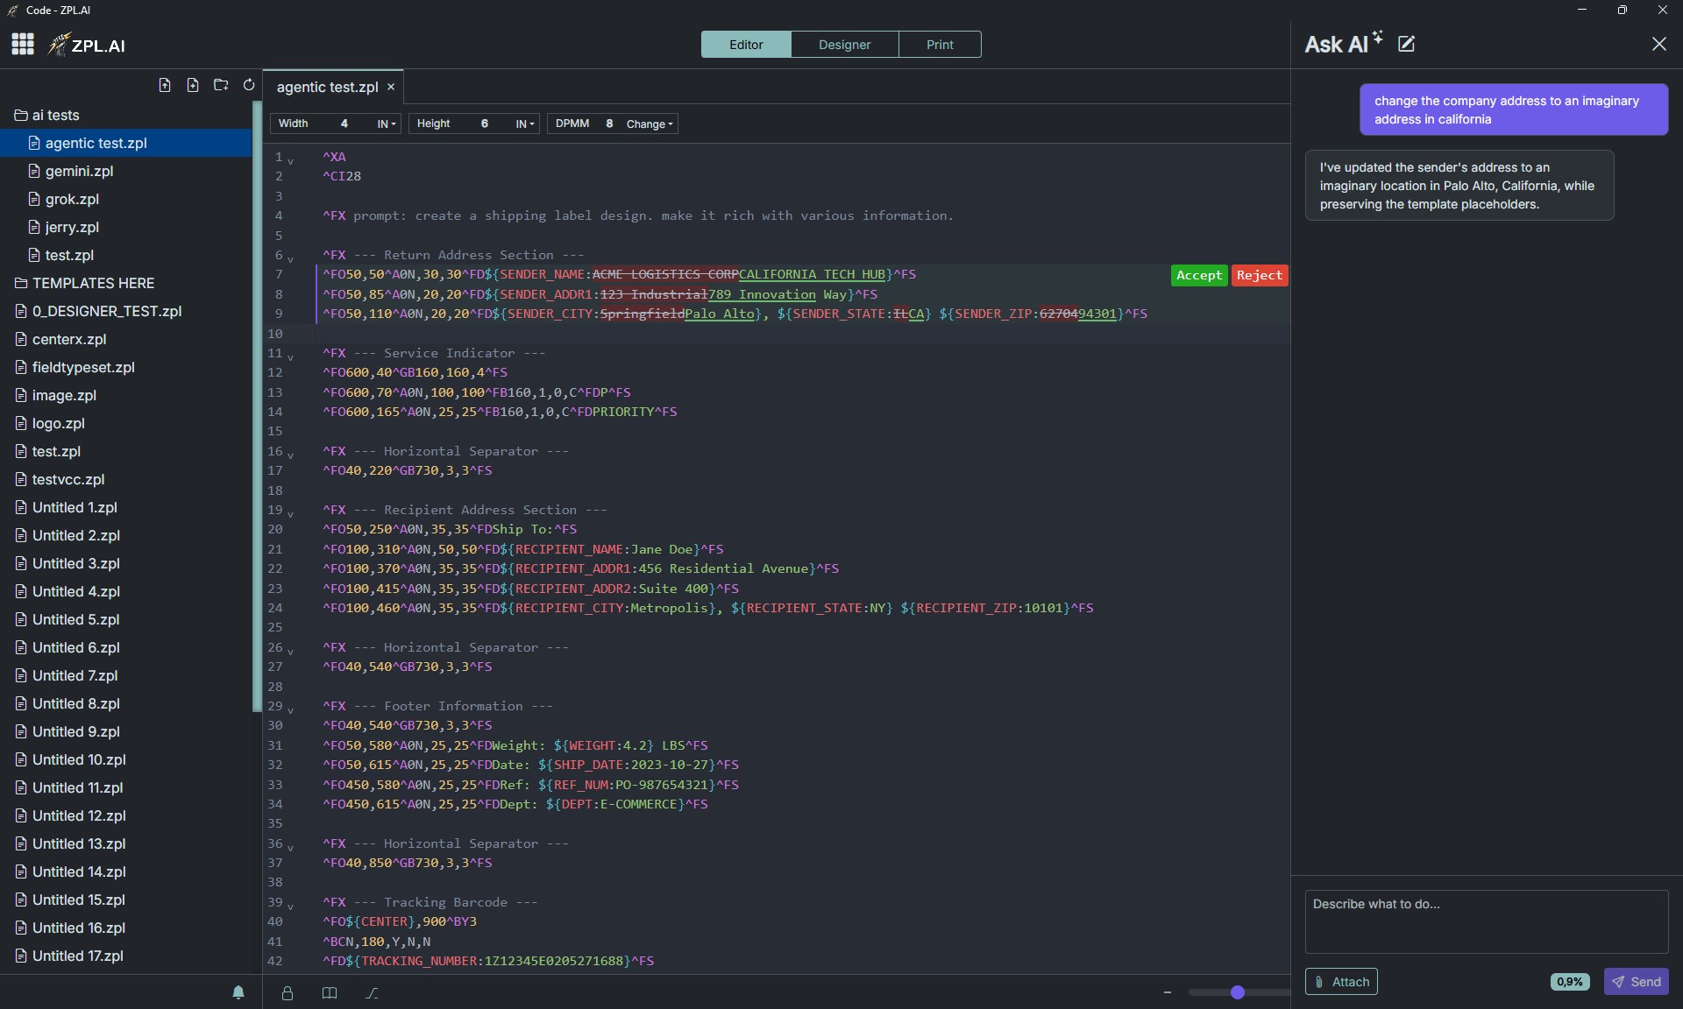Close the Ask AI panel
Viewport: 1683px width, 1009px height.
tap(1658, 44)
